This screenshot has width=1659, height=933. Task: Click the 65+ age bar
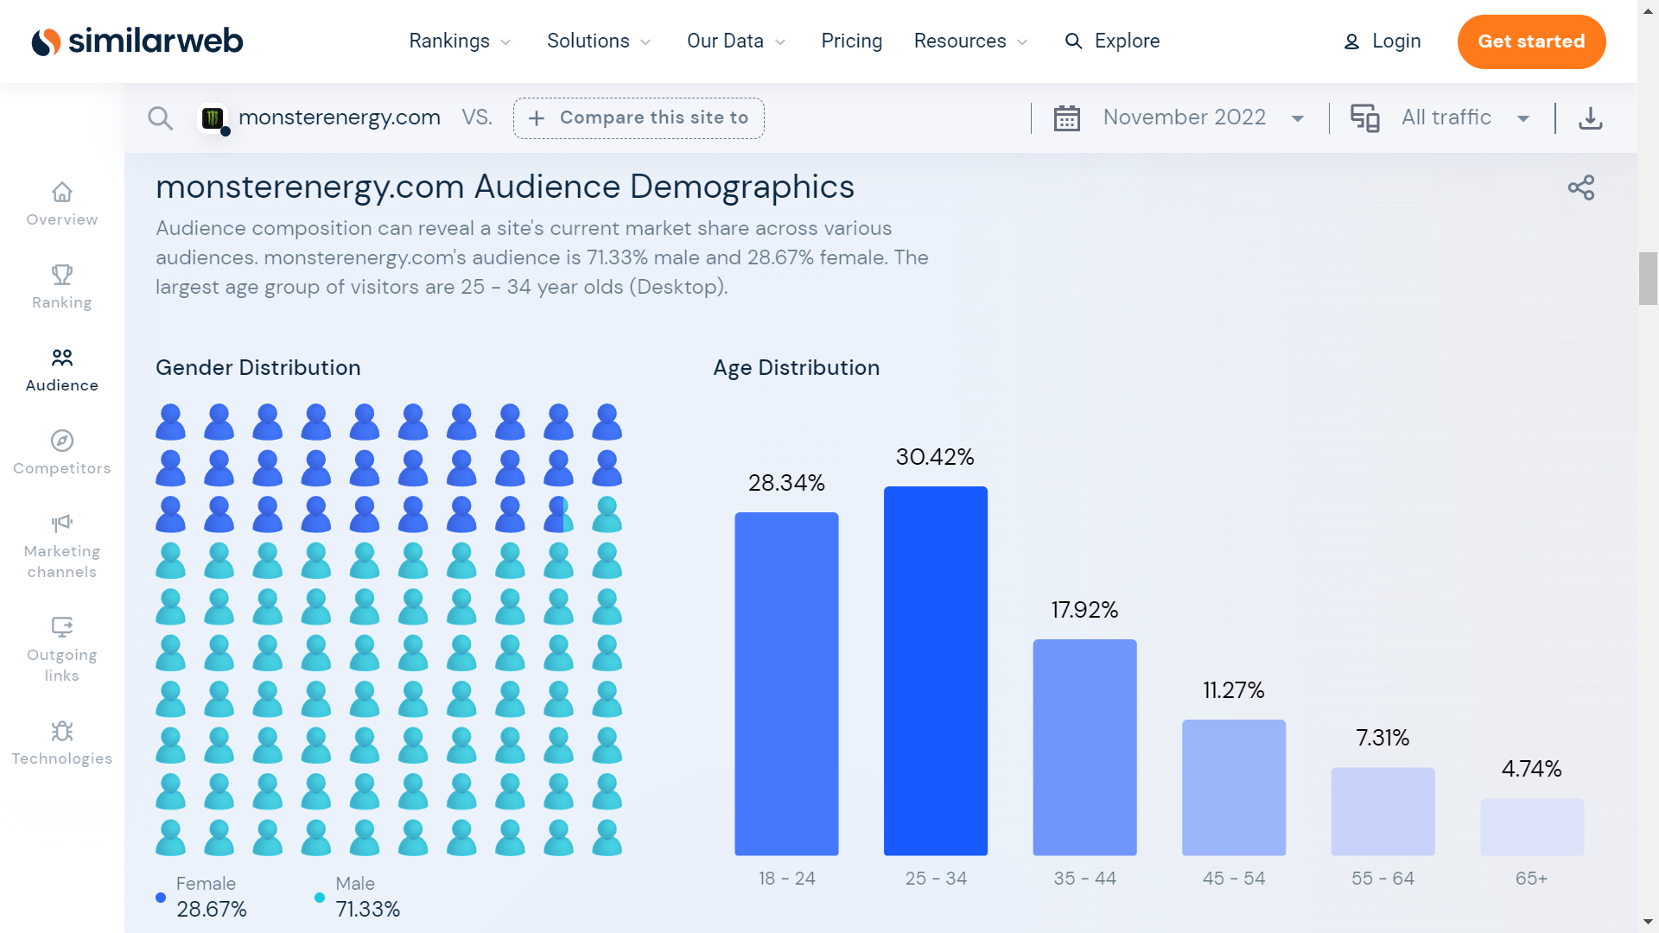(x=1532, y=828)
